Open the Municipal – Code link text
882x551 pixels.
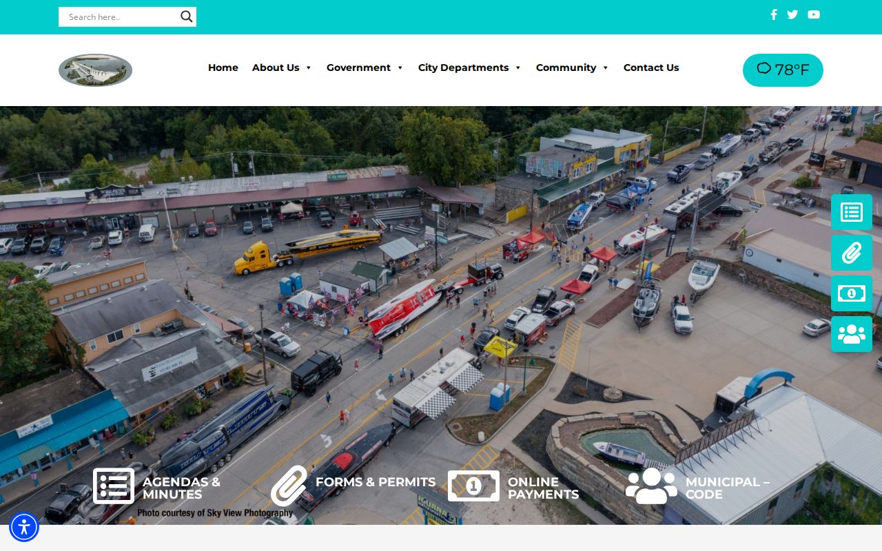click(728, 488)
